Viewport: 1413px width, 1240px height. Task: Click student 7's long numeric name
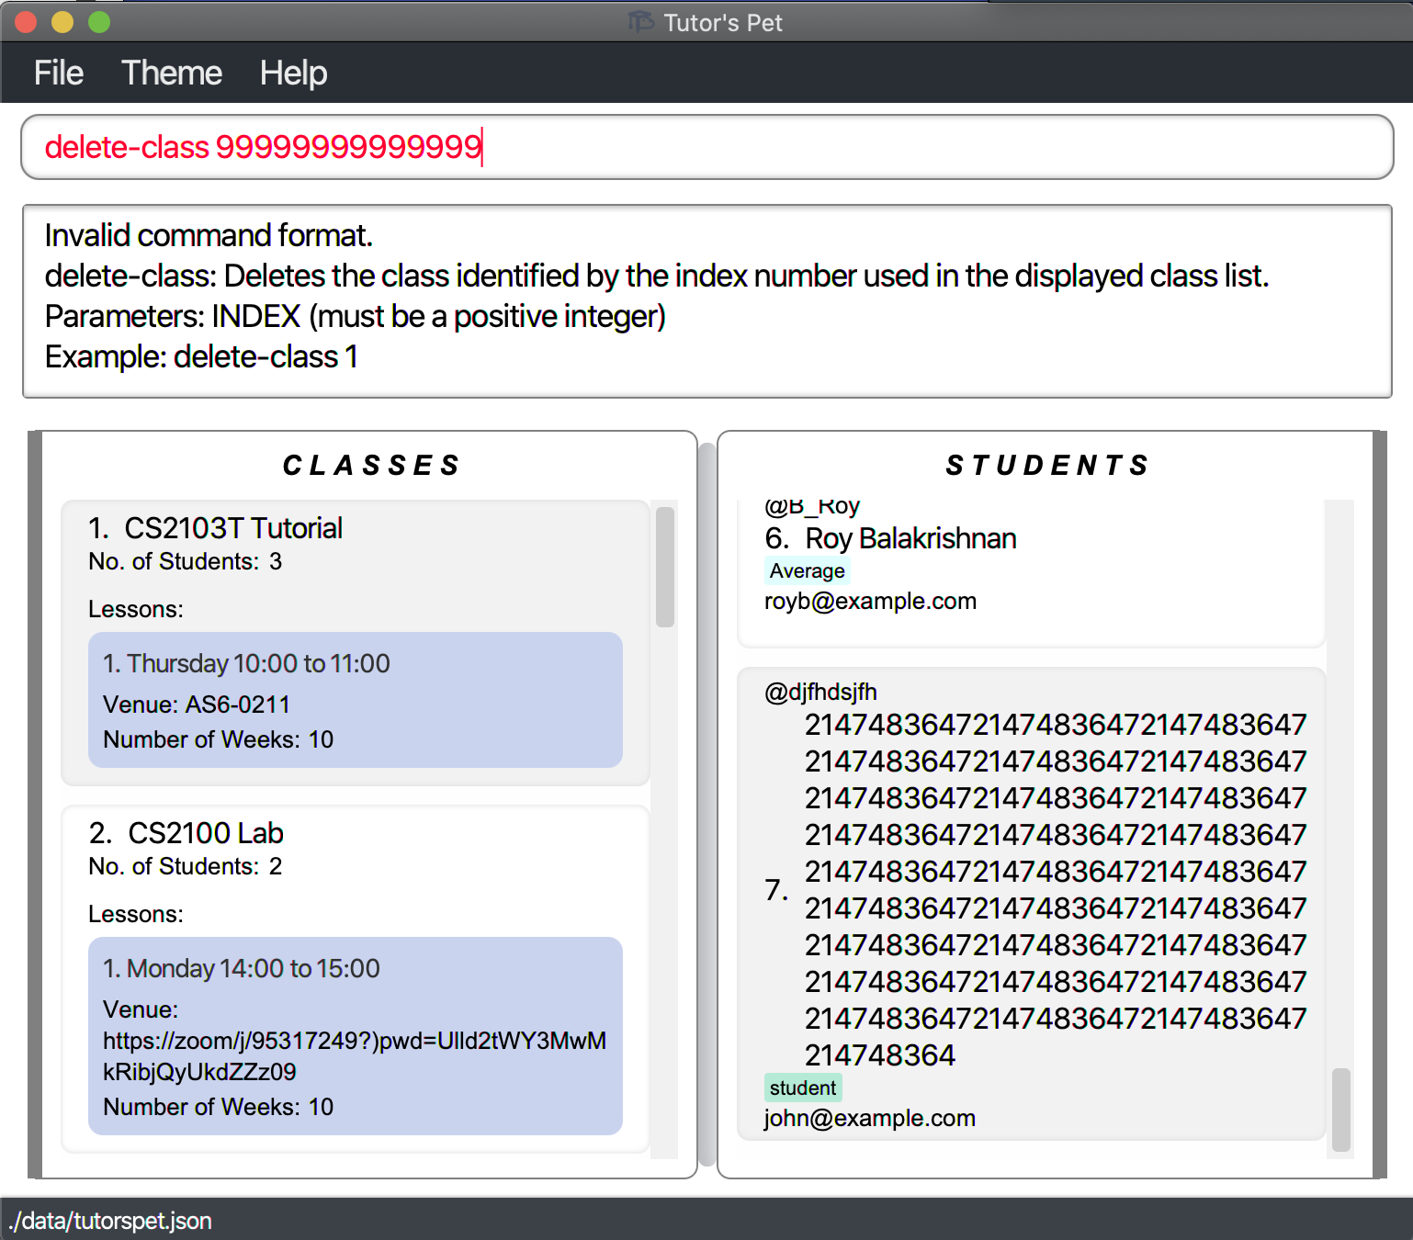tap(1056, 890)
